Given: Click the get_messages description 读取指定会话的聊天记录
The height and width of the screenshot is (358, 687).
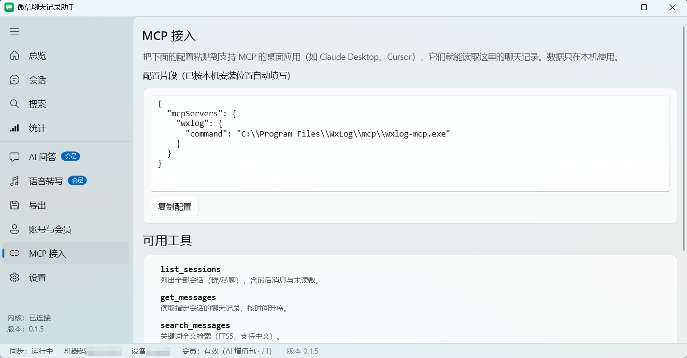Looking at the screenshot, I should [x=224, y=308].
